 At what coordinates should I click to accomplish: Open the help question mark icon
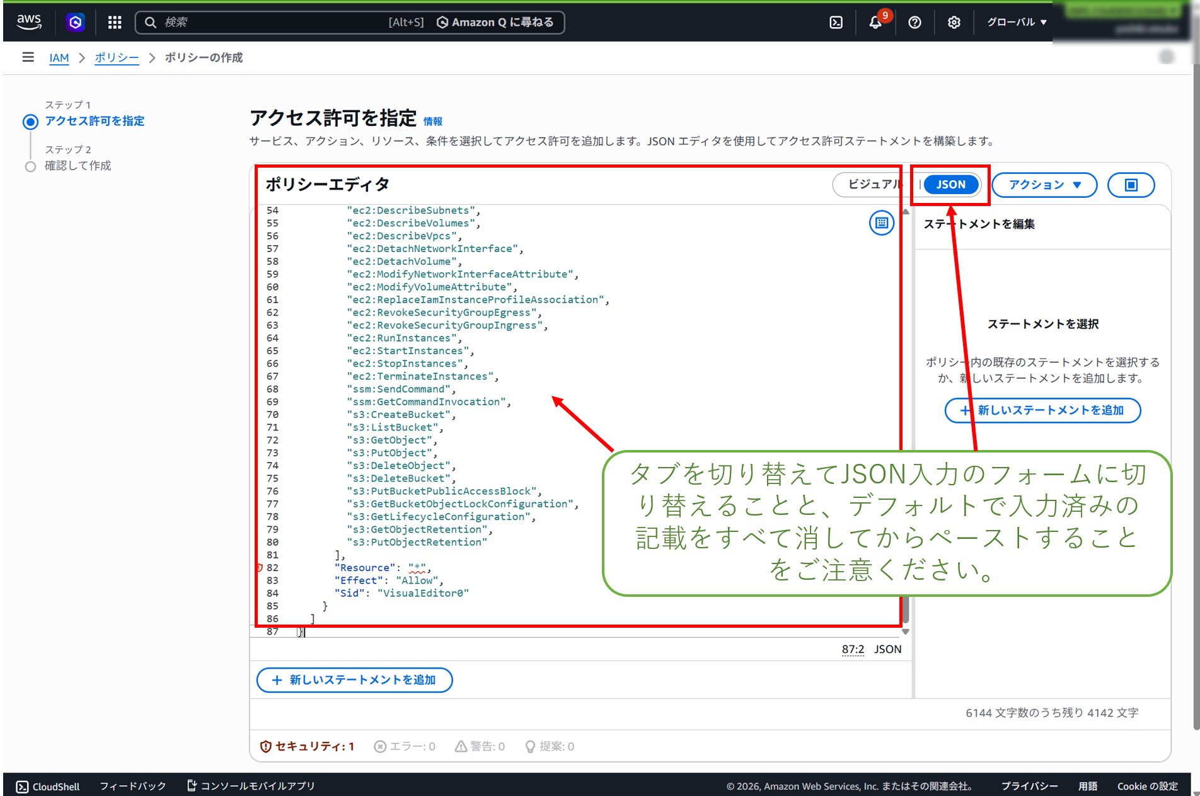tap(914, 23)
